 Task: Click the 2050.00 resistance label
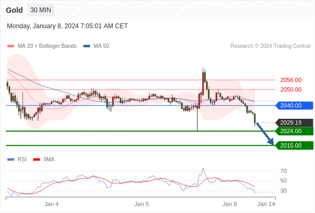[x=290, y=89]
